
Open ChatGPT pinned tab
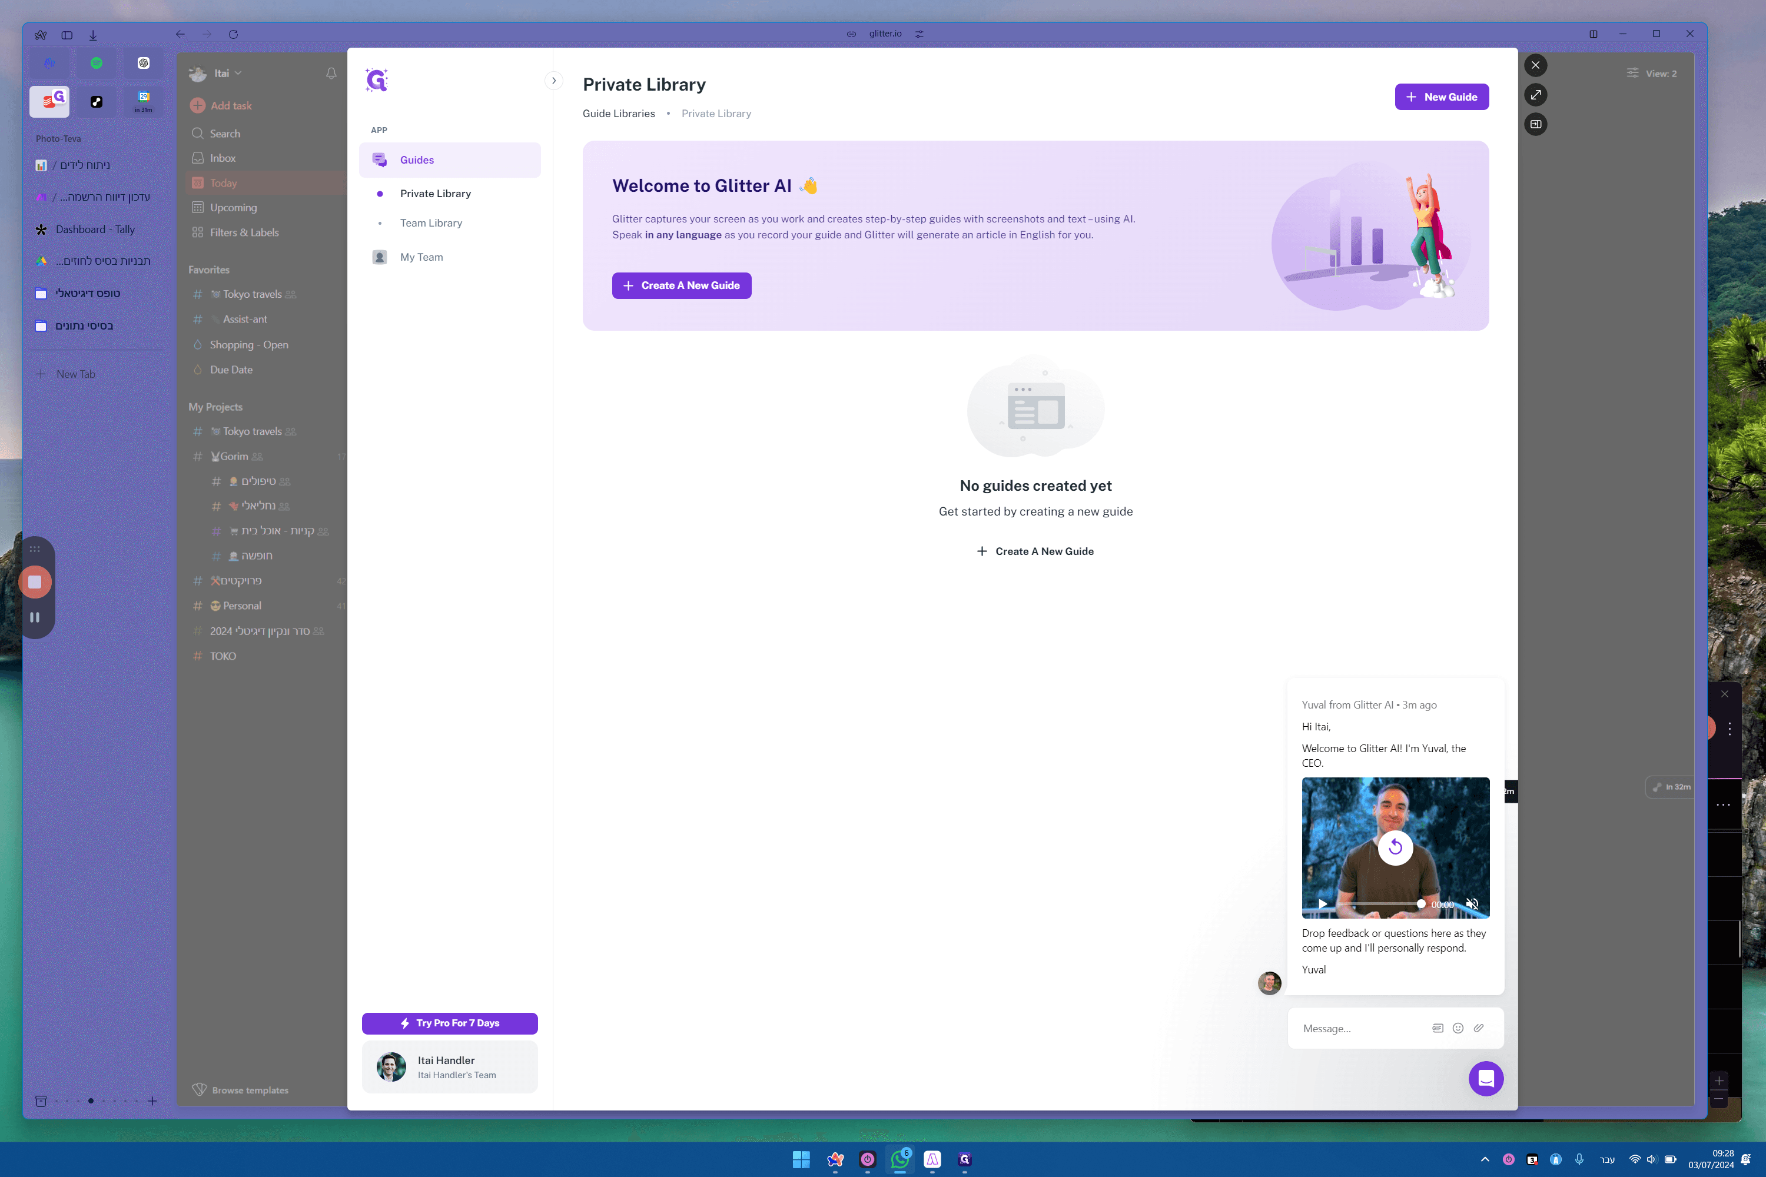click(144, 63)
